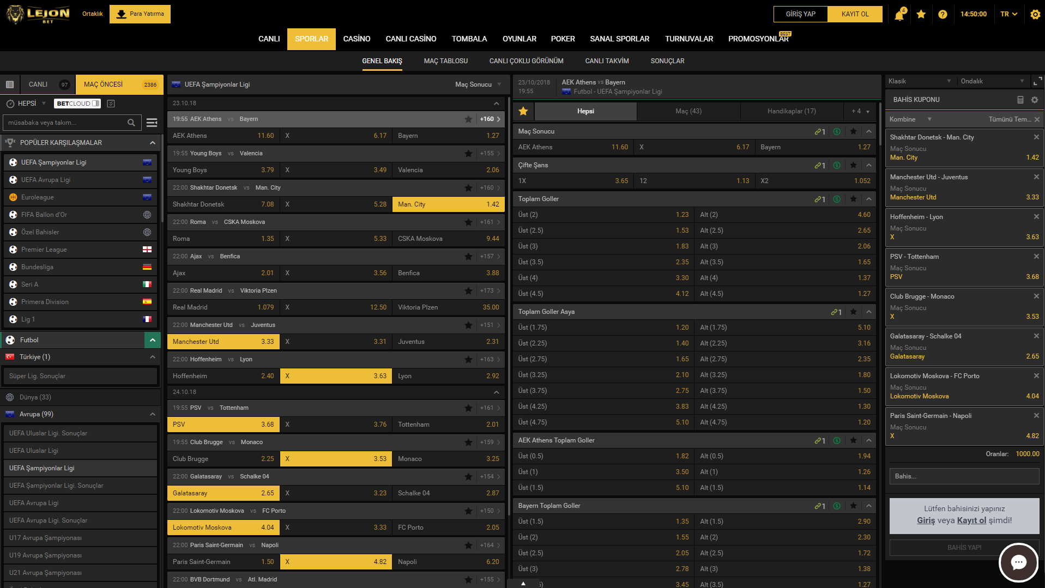Select the Handikaplar (17) tab
The width and height of the screenshot is (1045, 588).
click(792, 111)
